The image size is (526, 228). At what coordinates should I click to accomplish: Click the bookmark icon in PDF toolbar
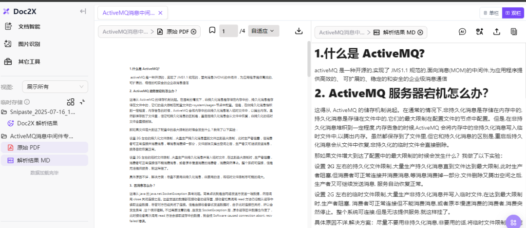[212, 31]
